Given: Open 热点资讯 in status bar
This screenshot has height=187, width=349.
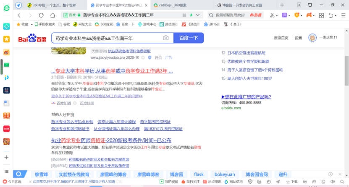Looking at the screenshot, I should pyautogui.click(x=212, y=182).
